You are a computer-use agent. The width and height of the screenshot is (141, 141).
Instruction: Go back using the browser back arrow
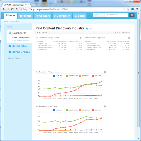tap(4, 9)
